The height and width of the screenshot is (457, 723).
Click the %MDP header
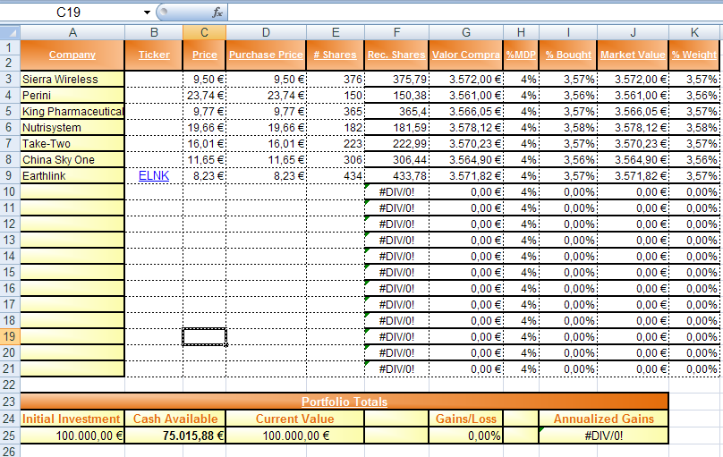pos(521,55)
